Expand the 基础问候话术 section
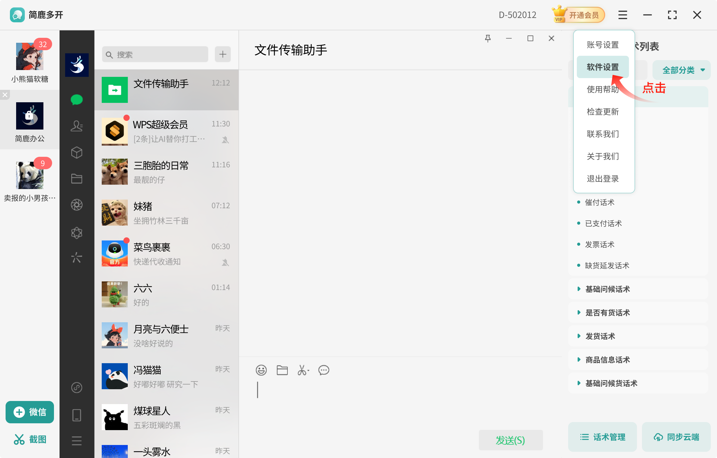 [x=607, y=289]
